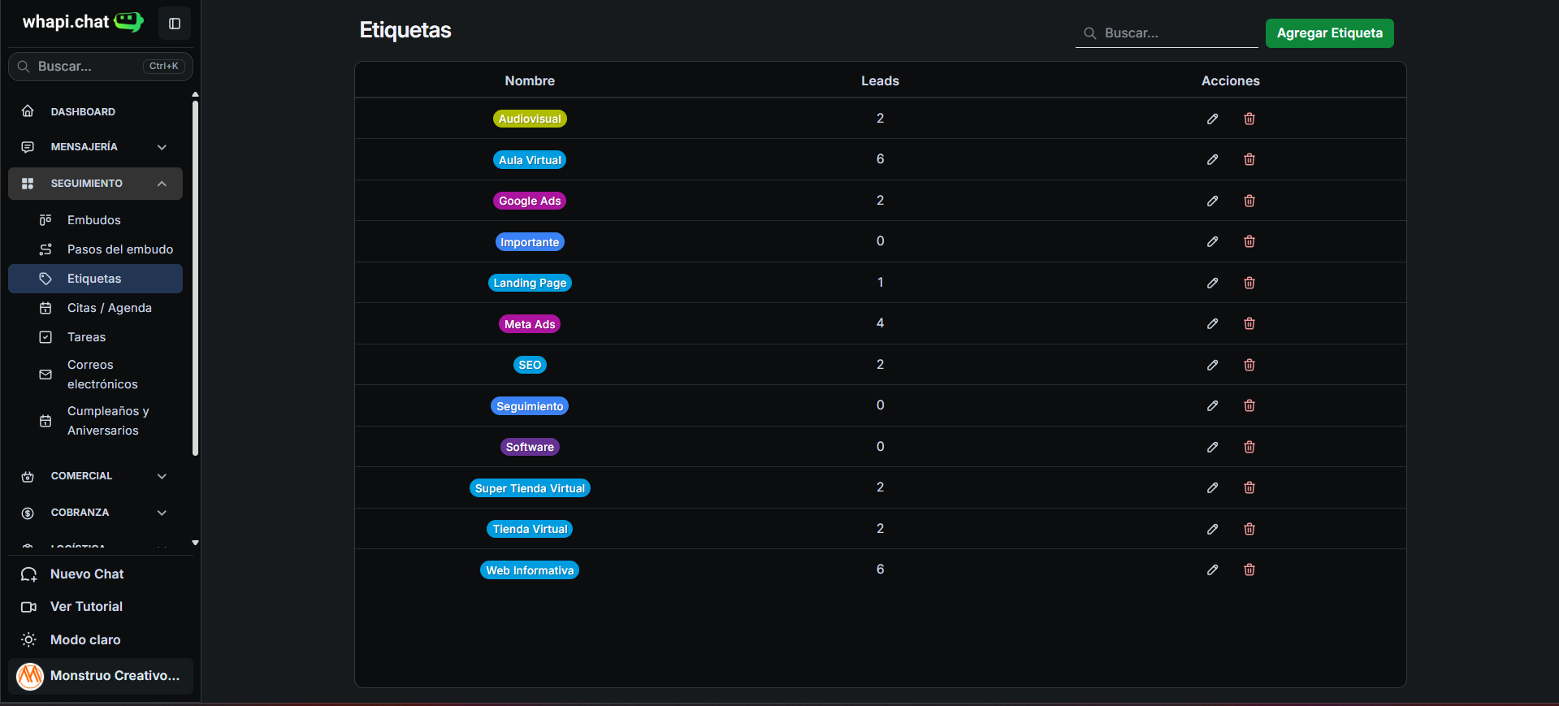Select Etiquetas in the sidebar

(95, 279)
